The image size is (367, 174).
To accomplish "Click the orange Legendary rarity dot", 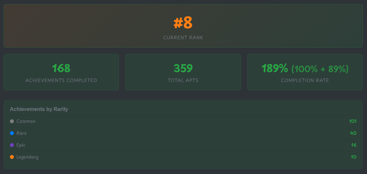I will (x=12, y=157).
